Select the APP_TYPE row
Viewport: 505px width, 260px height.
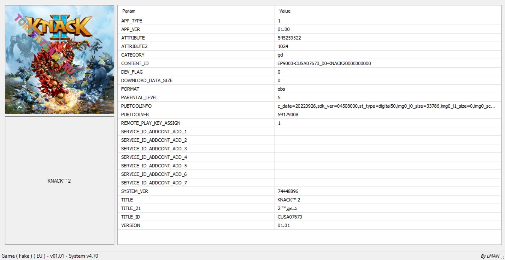coord(132,21)
